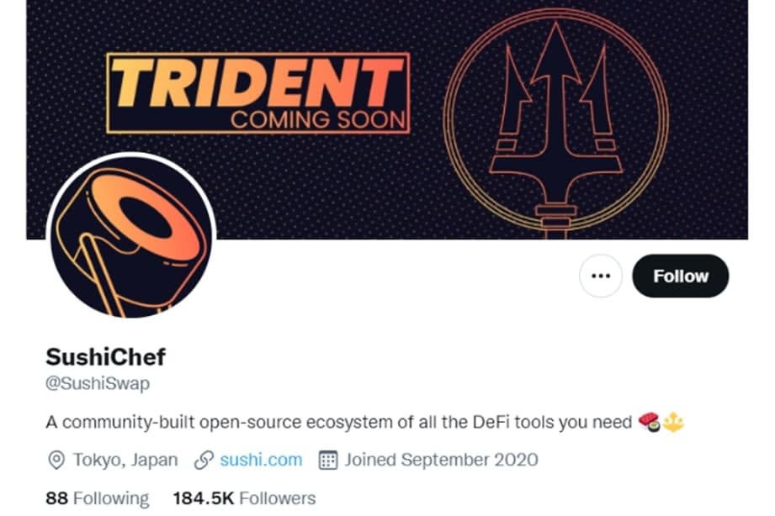Click the chain link icon beside sushi.com

204,461
